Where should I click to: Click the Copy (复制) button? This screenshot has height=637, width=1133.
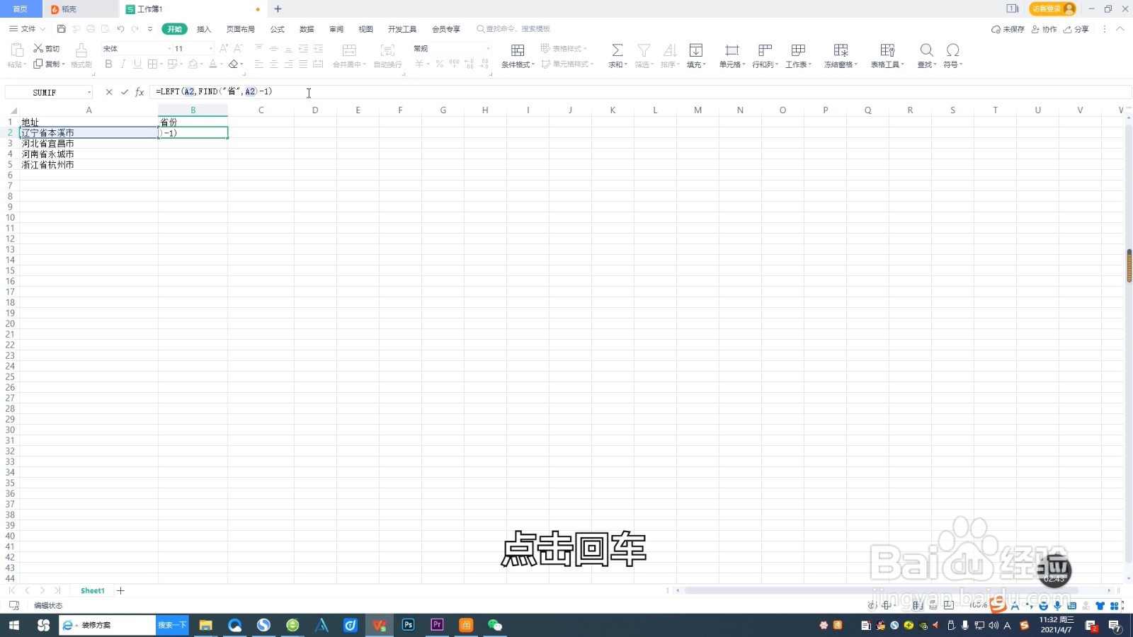click(x=48, y=64)
